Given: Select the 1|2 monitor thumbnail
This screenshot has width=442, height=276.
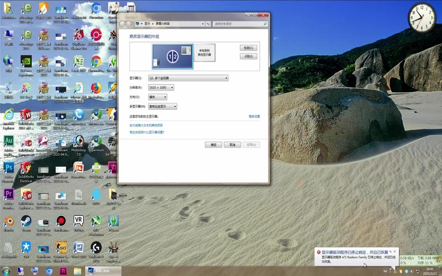Looking at the screenshot, I should 172,57.
